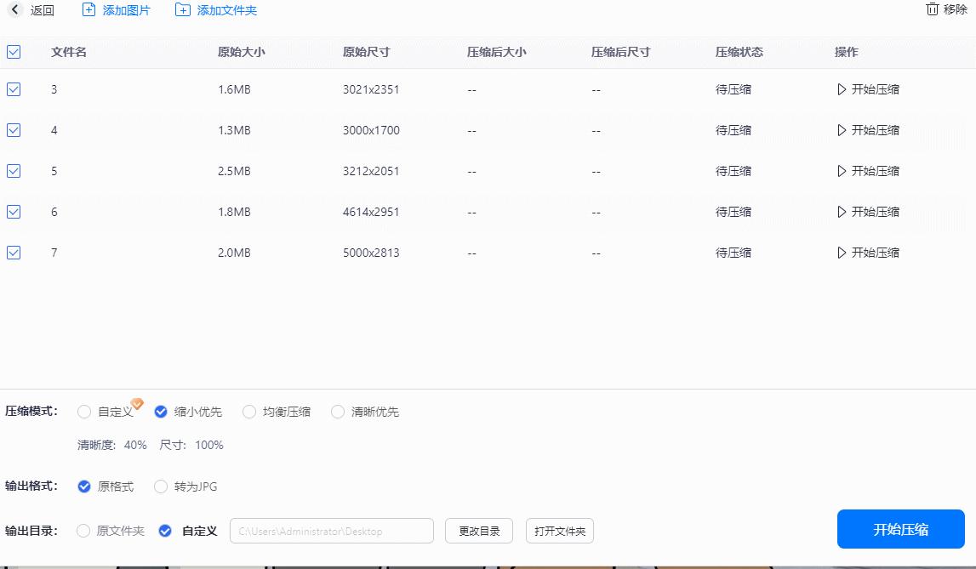Toggle the select-all checkbox in header row
Screen dimensions: 976x569
coord(14,52)
